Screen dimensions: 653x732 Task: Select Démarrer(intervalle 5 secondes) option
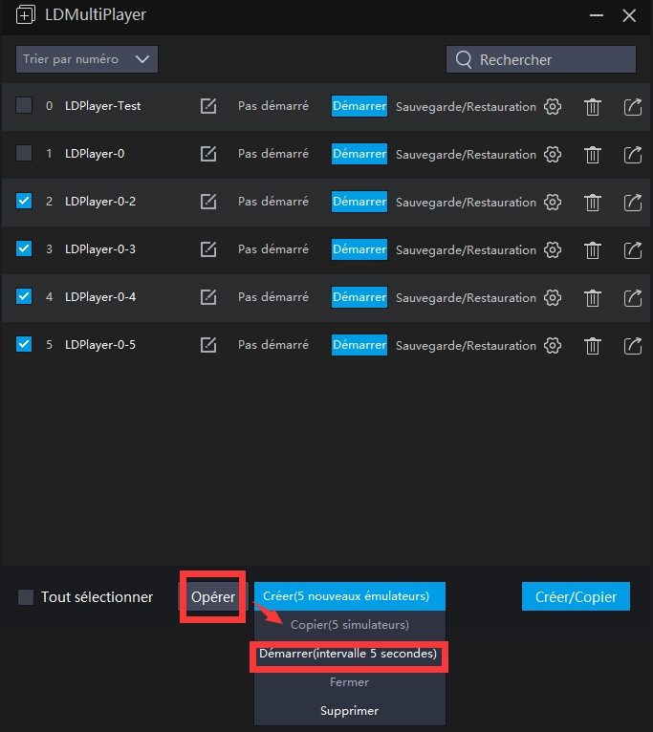(348, 654)
